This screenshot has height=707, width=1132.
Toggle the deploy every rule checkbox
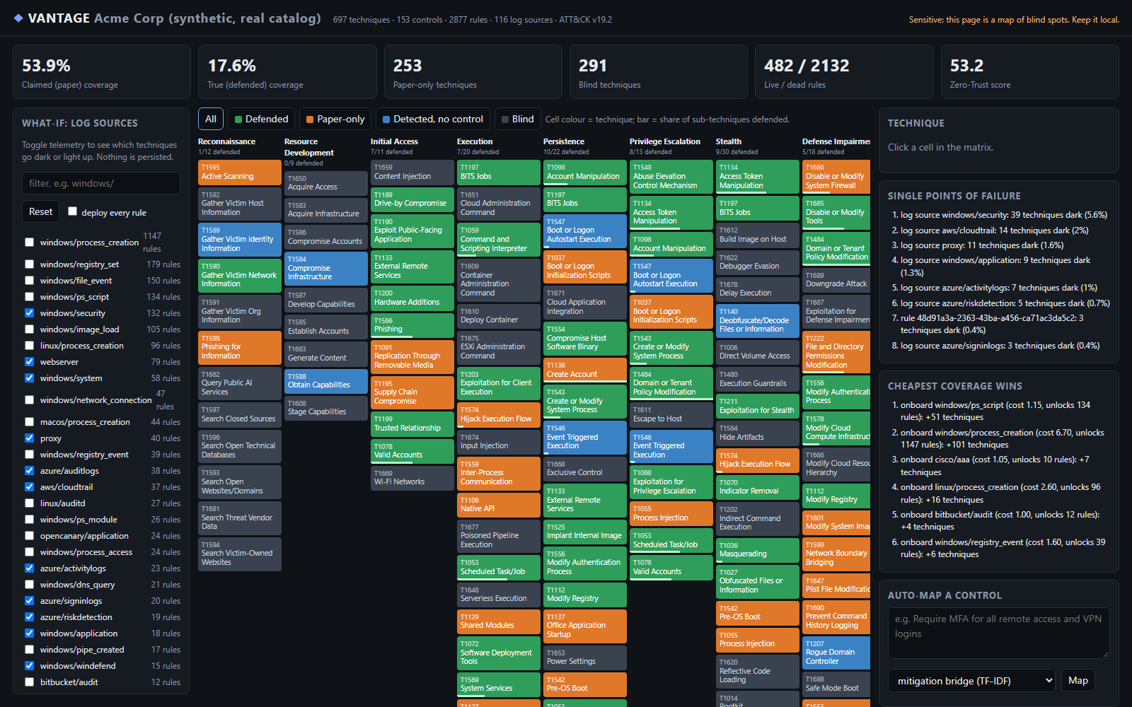(x=72, y=211)
